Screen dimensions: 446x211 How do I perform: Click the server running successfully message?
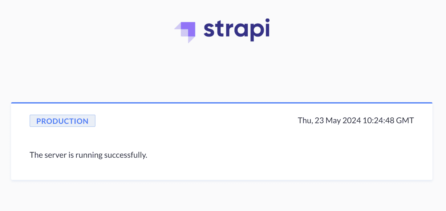click(x=88, y=155)
